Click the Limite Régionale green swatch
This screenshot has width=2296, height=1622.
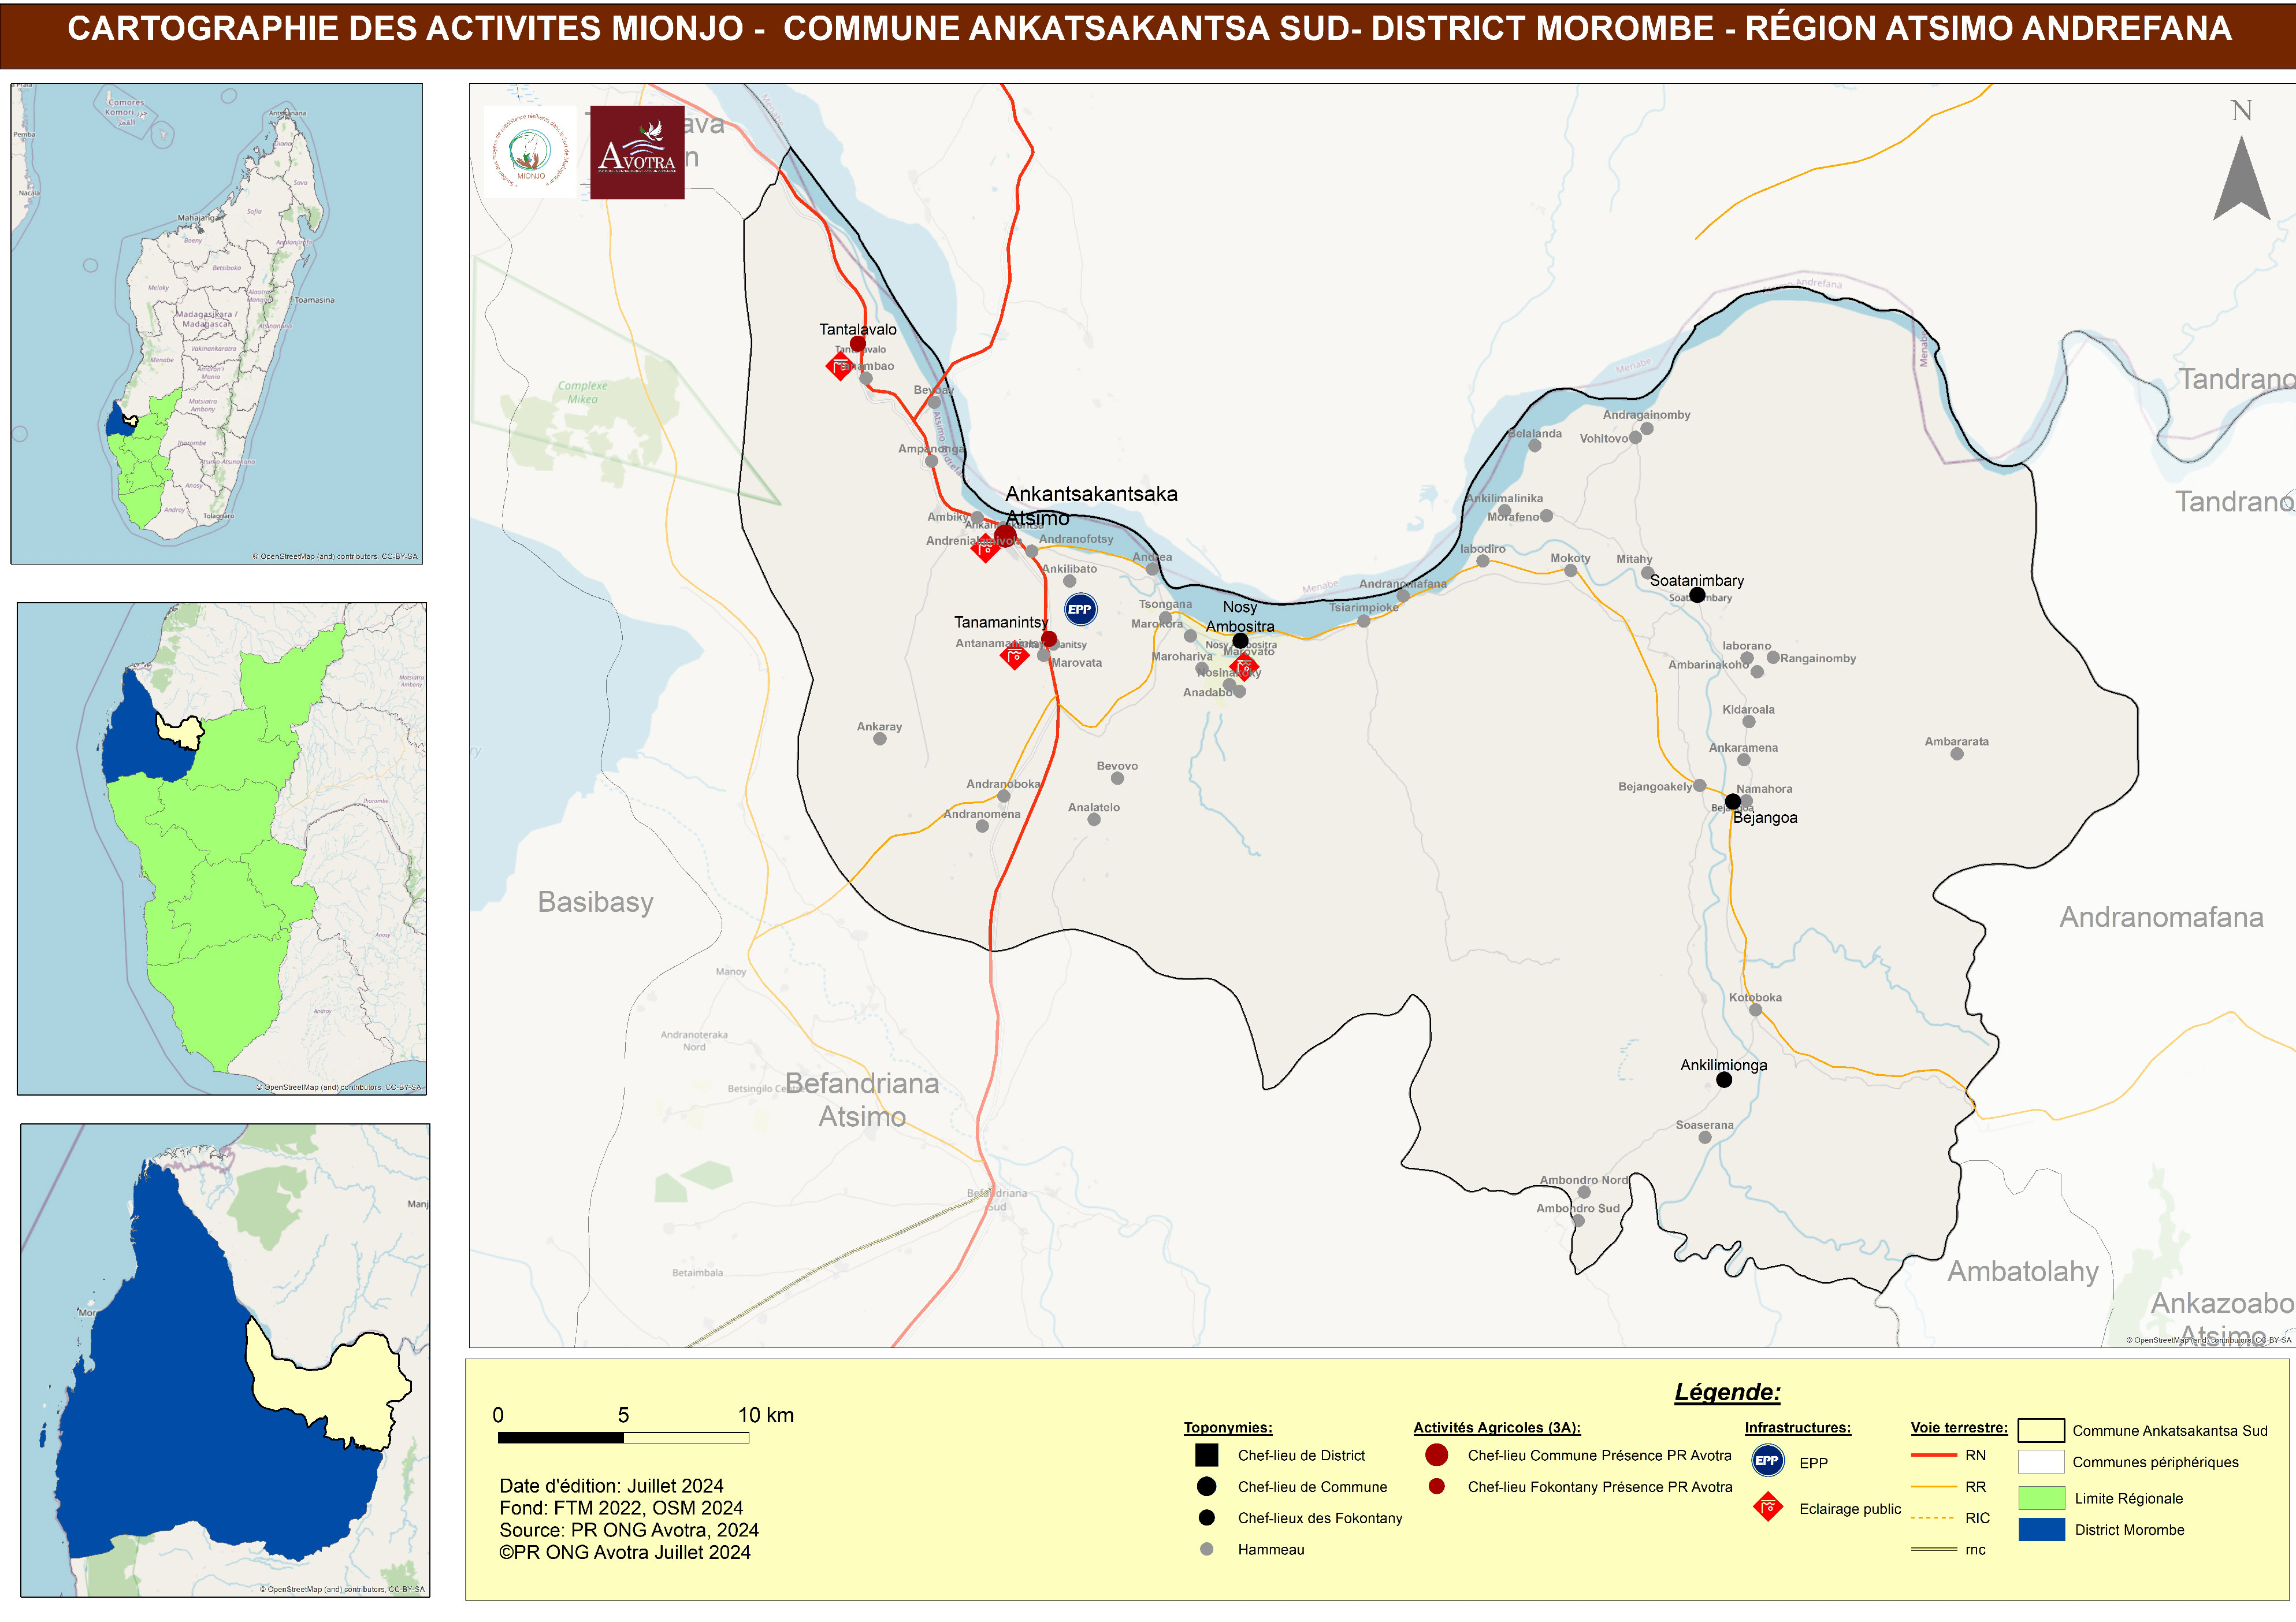coord(2041,1498)
